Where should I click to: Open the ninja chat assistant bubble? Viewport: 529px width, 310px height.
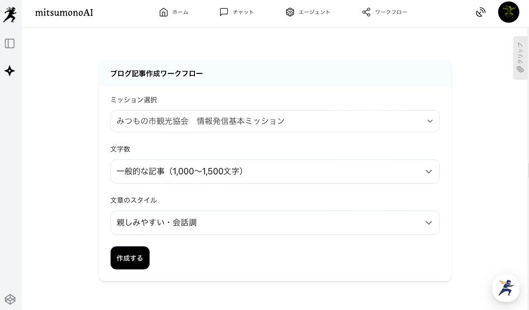[505, 288]
